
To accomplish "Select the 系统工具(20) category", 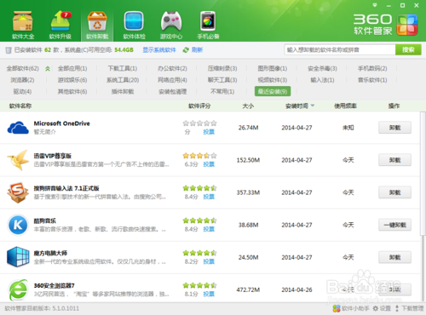I will tap(123, 80).
